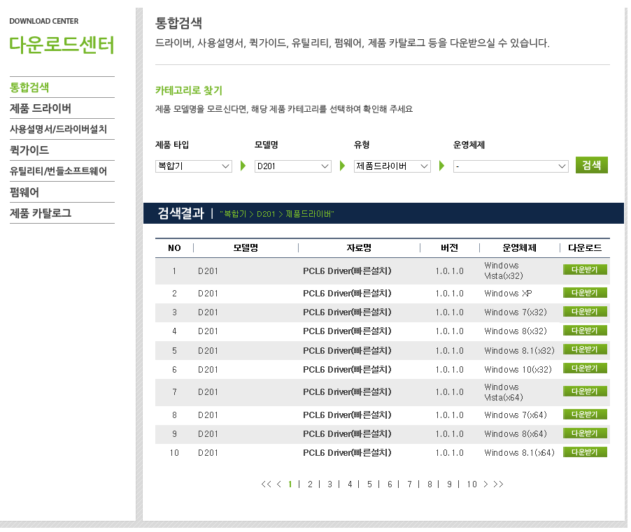
Task: Download the Windows 7(x64) driver
Action: (x=585, y=414)
